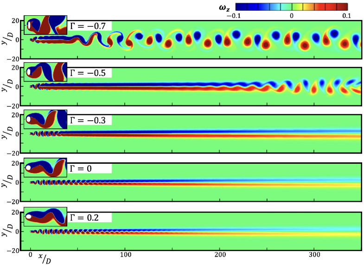Click the 100 tick on the x-axis
The height and width of the screenshot is (265, 364).
(125, 255)
